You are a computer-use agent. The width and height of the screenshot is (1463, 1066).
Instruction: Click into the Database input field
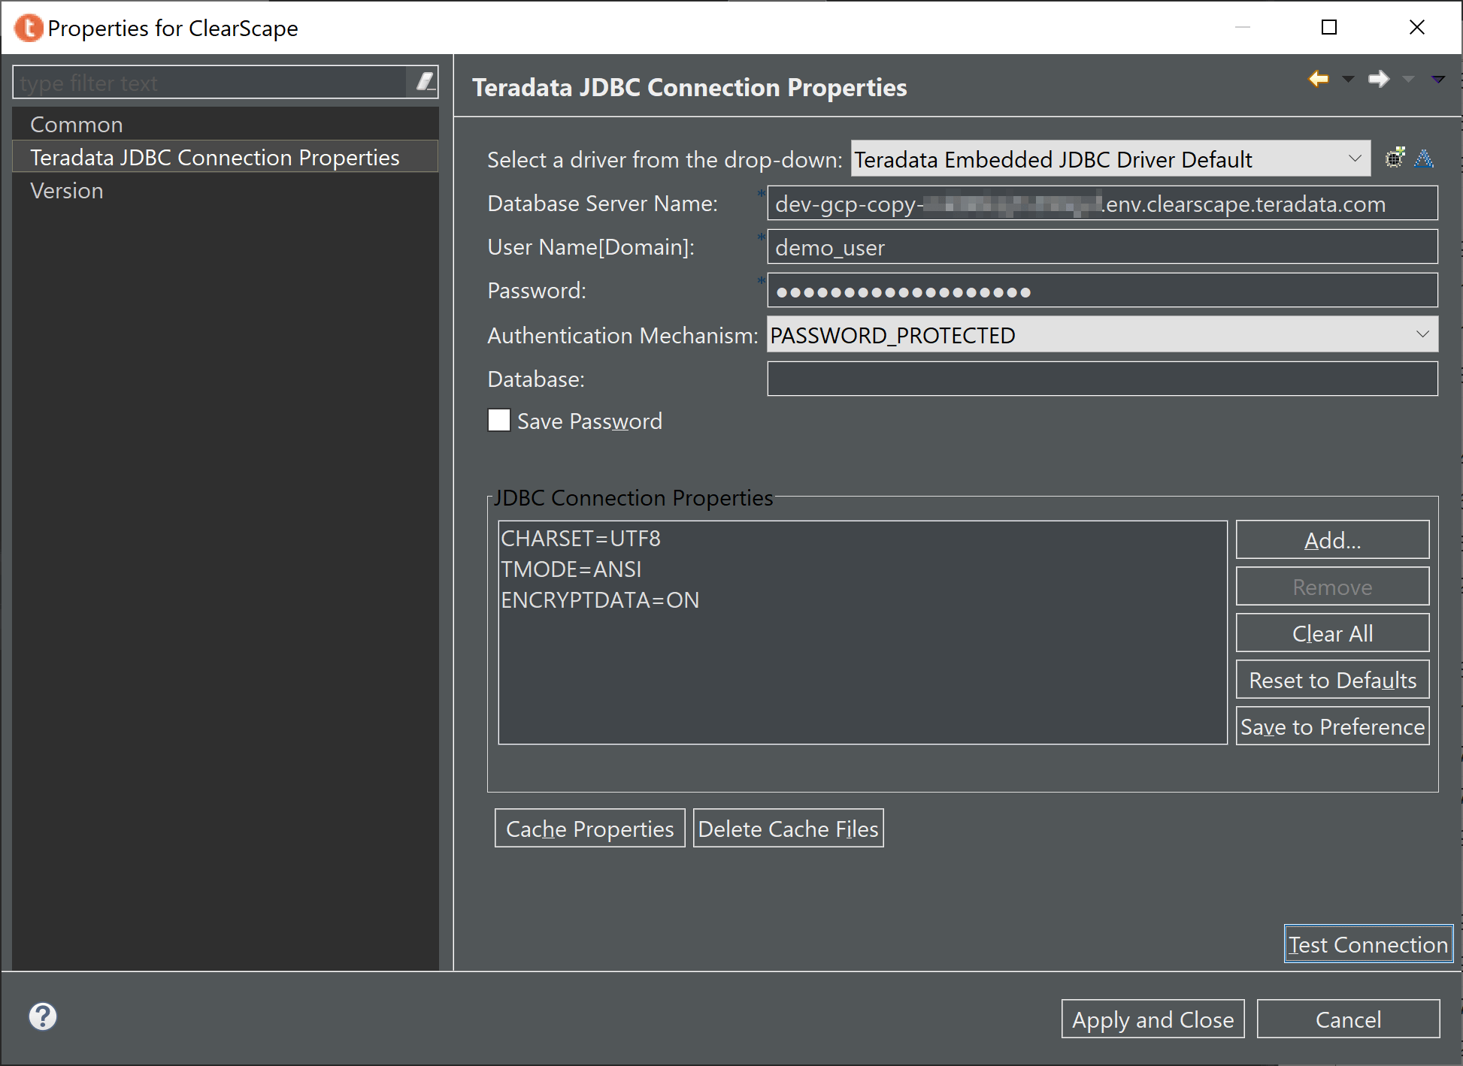[x=1102, y=379]
